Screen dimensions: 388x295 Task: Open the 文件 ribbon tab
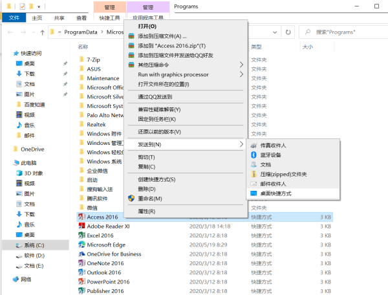point(14,18)
